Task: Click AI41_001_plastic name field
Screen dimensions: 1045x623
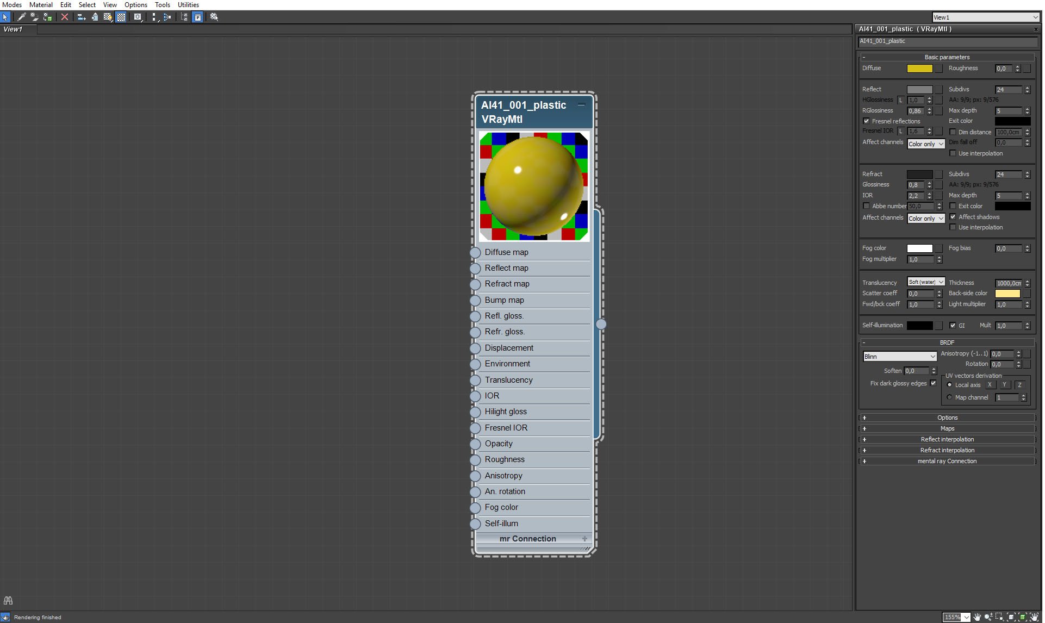Action: [x=948, y=41]
